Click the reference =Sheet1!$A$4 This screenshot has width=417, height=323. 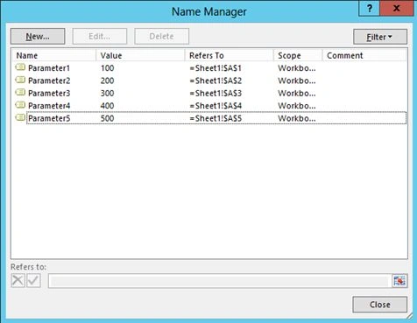[216, 106]
